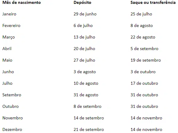Image resolution: width=178 pixels, height=133 pixels.
Task: Click the "5 de setembro" withdrawal date
Action: [144, 49]
